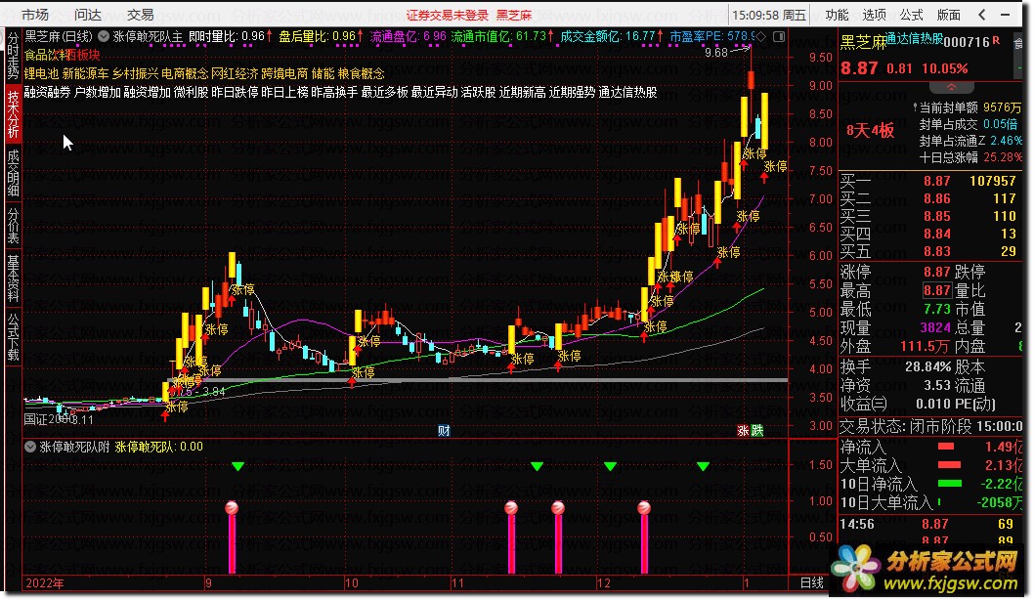Click the 电商概念 concept tag

click(185, 73)
